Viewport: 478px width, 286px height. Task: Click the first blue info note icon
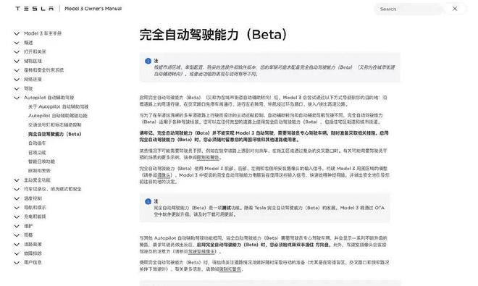(148, 61)
